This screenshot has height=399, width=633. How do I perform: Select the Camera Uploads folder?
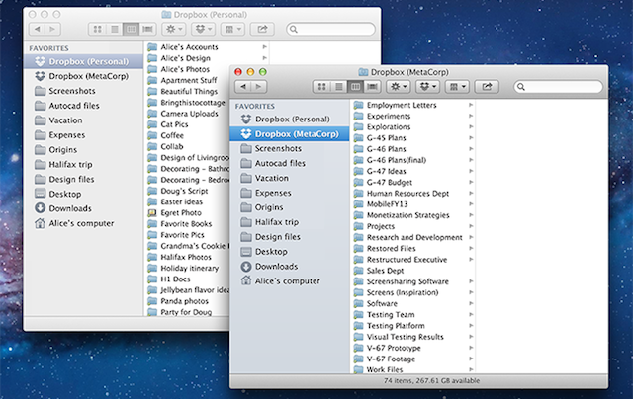(187, 114)
